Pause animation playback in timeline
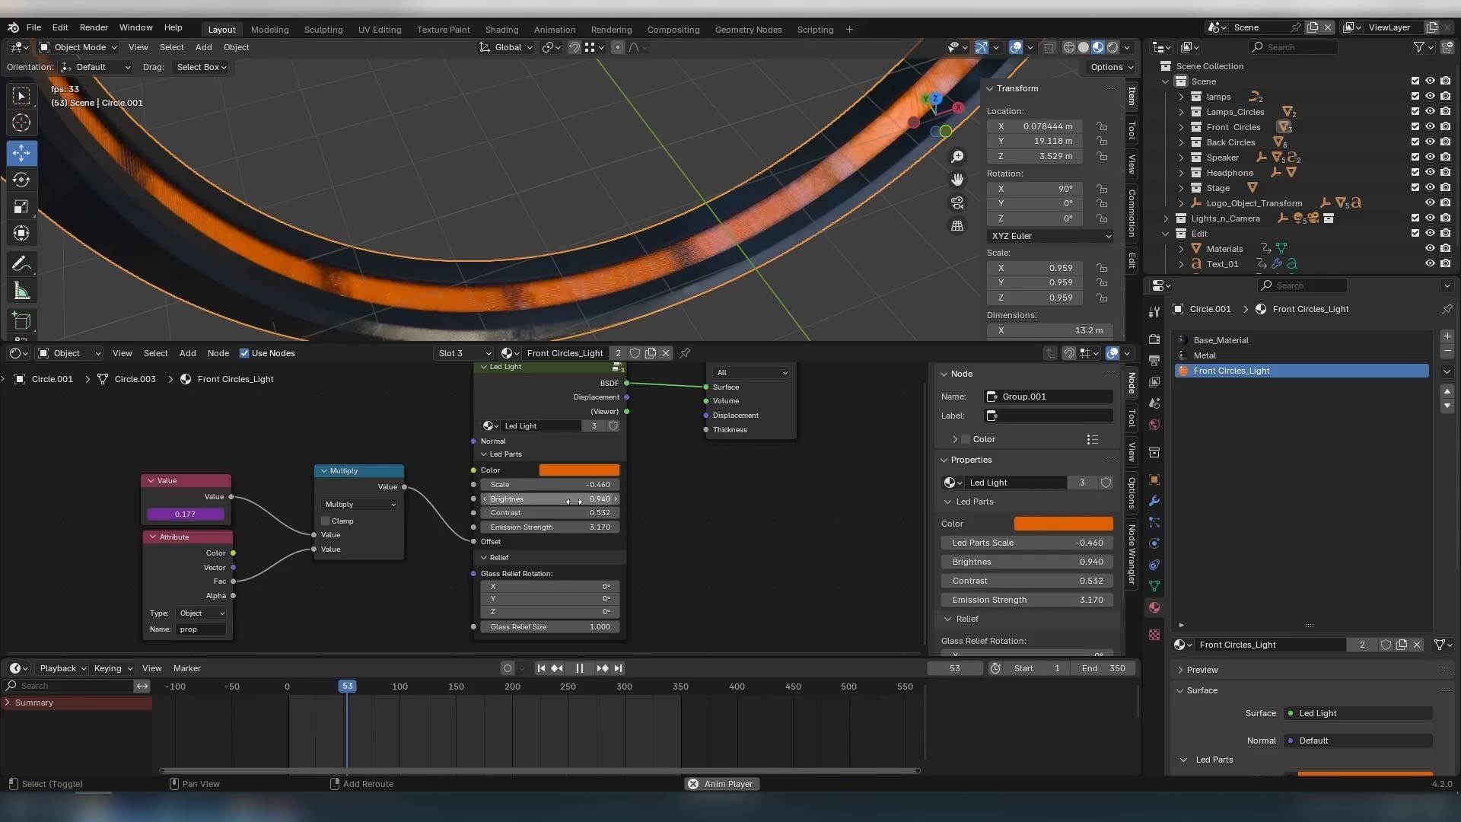This screenshot has width=1461, height=822. [x=580, y=668]
